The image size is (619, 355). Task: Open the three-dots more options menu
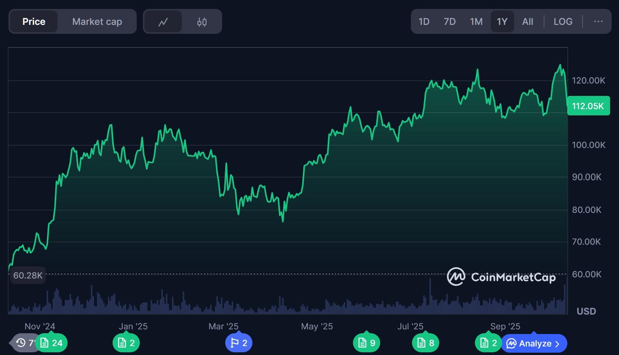(x=598, y=22)
